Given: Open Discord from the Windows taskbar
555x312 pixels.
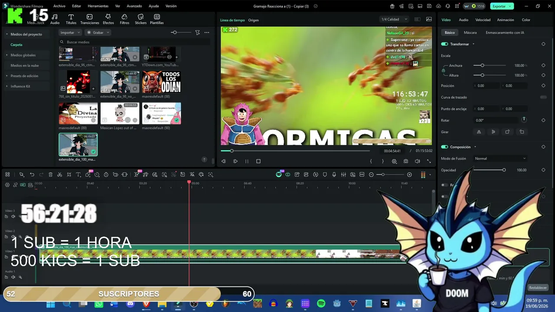Looking at the screenshot, I should click(x=131, y=304).
